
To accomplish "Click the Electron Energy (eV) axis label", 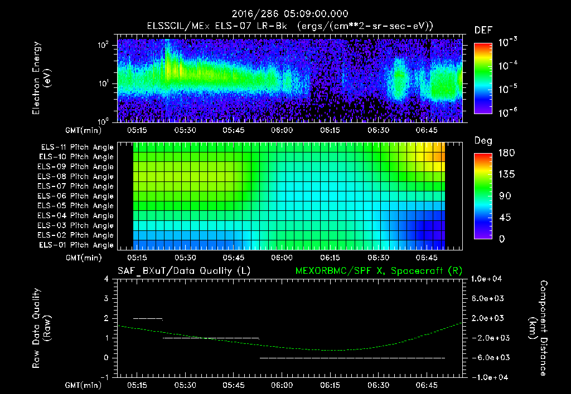I will [x=41, y=78].
